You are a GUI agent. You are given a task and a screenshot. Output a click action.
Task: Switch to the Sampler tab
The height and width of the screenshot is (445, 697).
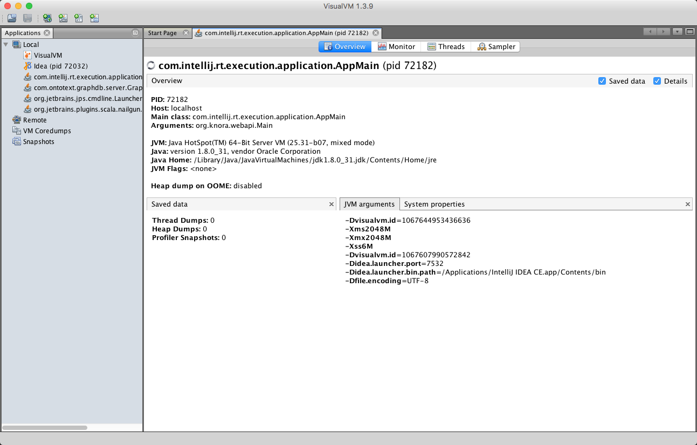(496, 46)
